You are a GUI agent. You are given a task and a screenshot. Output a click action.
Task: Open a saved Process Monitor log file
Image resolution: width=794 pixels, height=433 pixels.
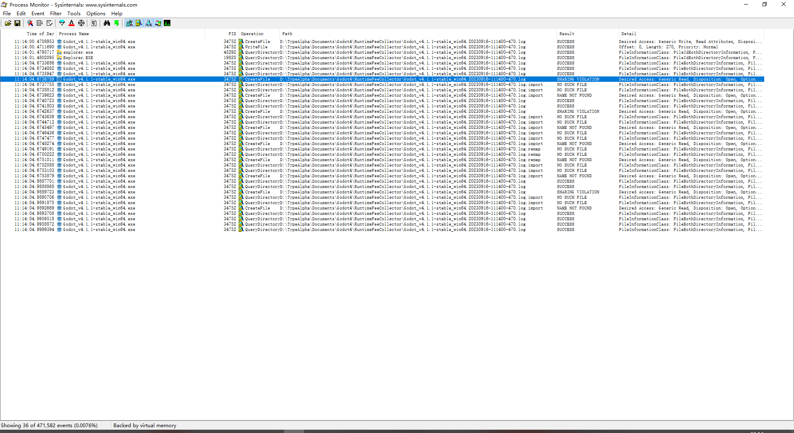point(8,23)
